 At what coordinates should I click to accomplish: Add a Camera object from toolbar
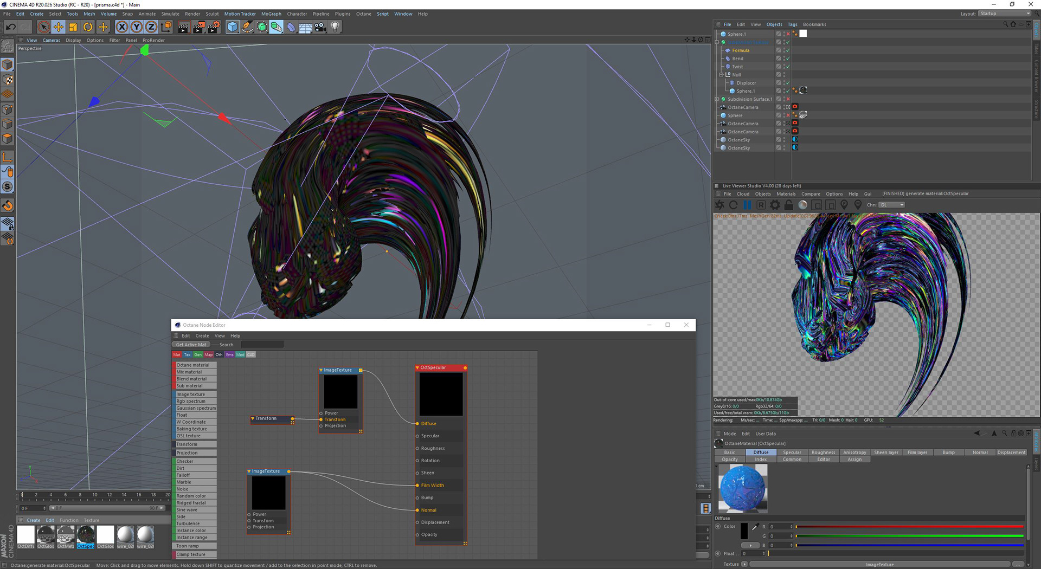click(x=320, y=27)
